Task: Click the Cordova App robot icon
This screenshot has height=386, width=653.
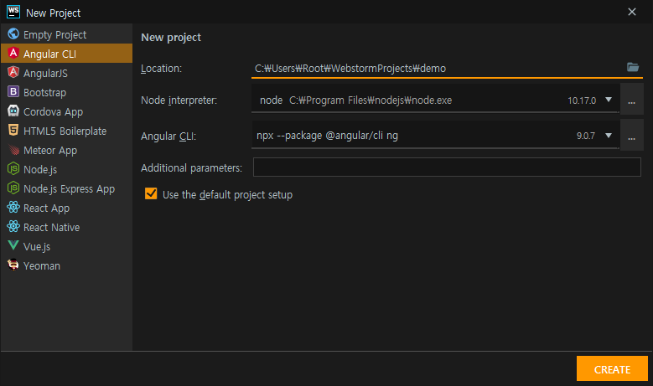Action: 13,111
